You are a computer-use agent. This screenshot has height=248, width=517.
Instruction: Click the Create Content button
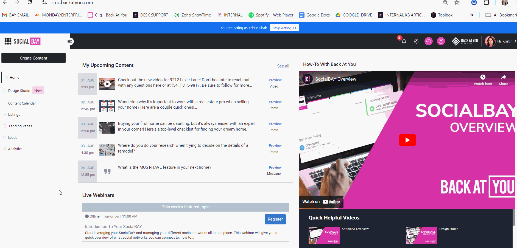[x=33, y=58]
